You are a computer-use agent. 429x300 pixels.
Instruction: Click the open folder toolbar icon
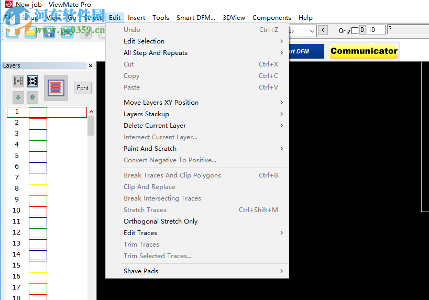[x=30, y=32]
